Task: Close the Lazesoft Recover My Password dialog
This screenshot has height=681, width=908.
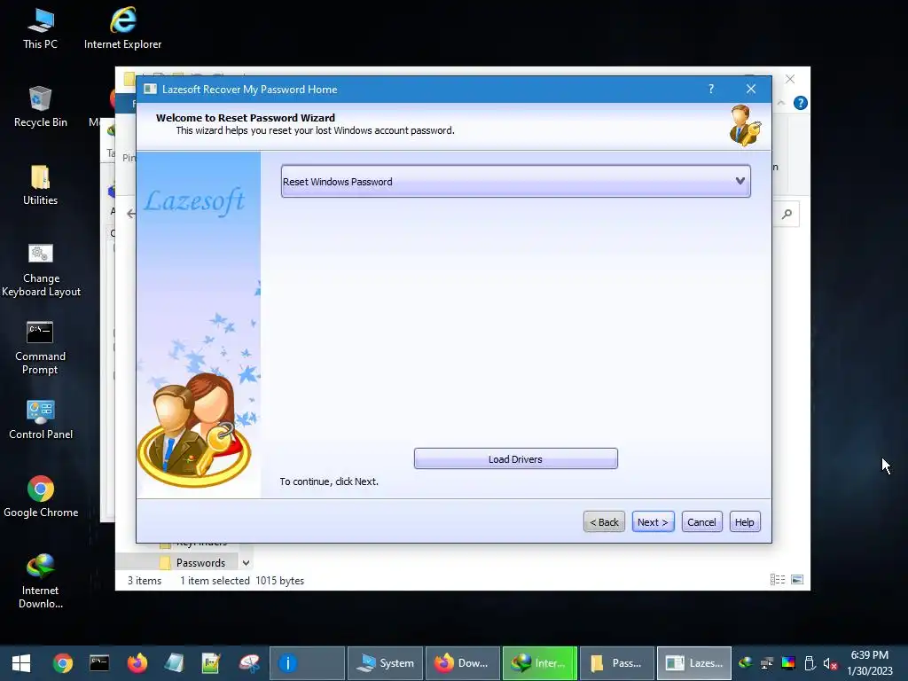Action: pyautogui.click(x=750, y=89)
